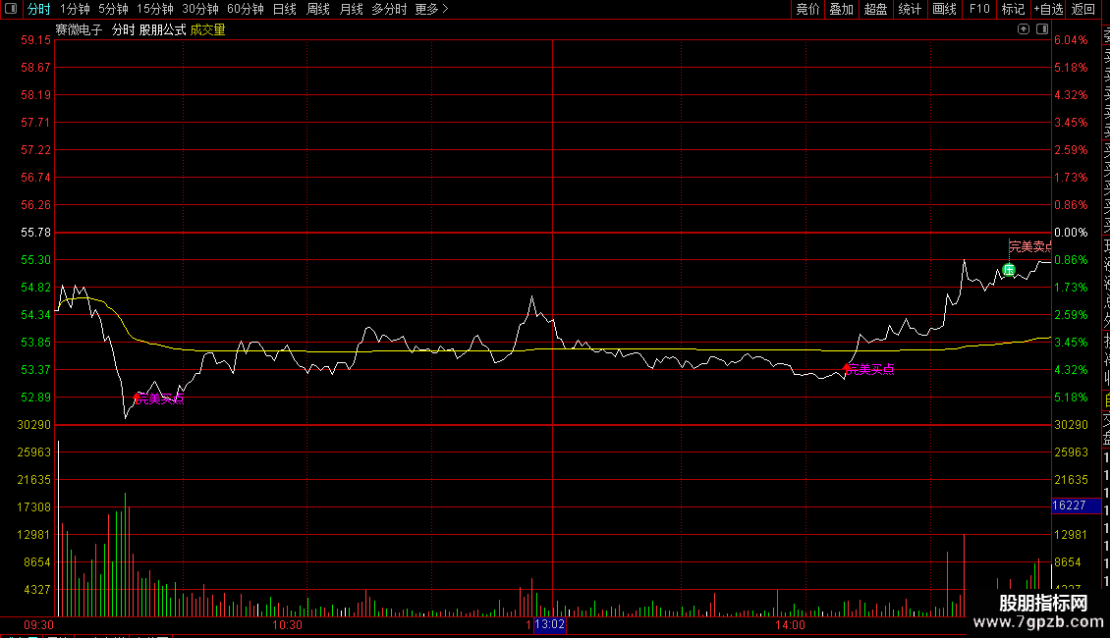Screen dimensions: 1110x638
Task: Click the left-axis 30290 volume label
Action: point(34,425)
